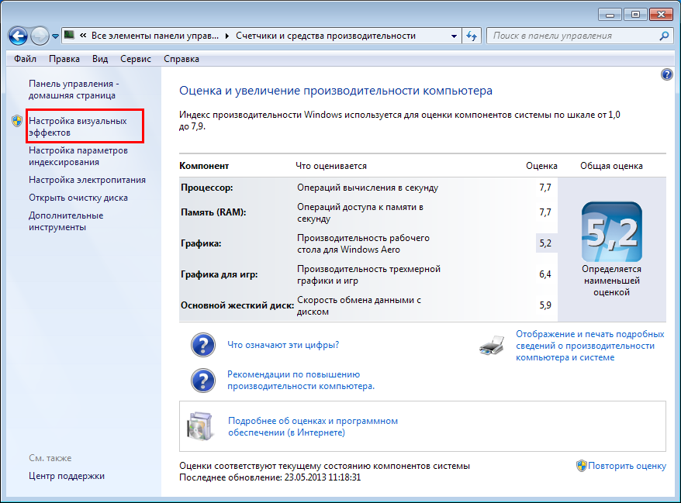This screenshot has width=681, height=503.
Task: Expand breadcrumb arrow after "Все элементы панели управления"
Action: pyautogui.click(x=227, y=36)
